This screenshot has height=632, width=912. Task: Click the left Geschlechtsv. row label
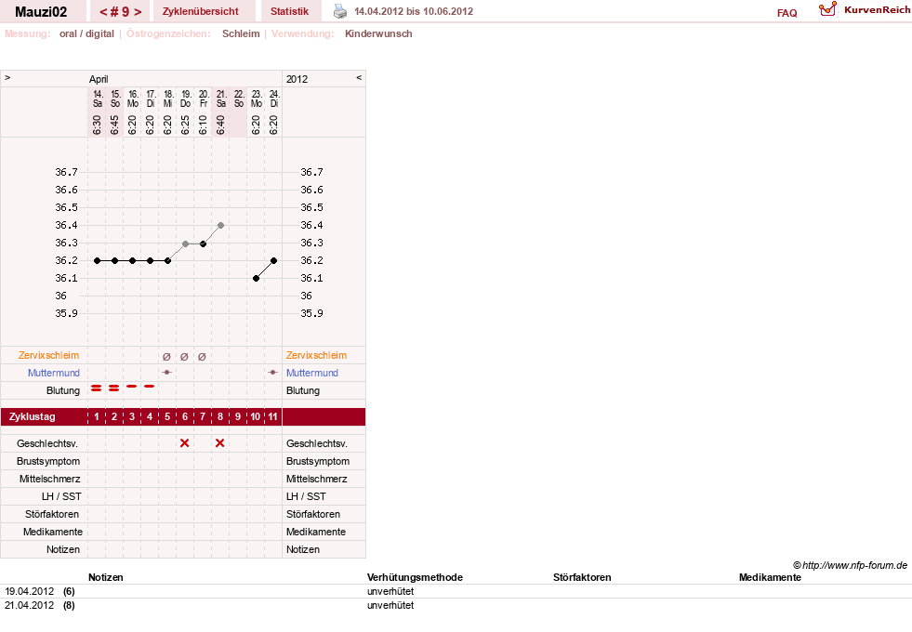(x=47, y=443)
